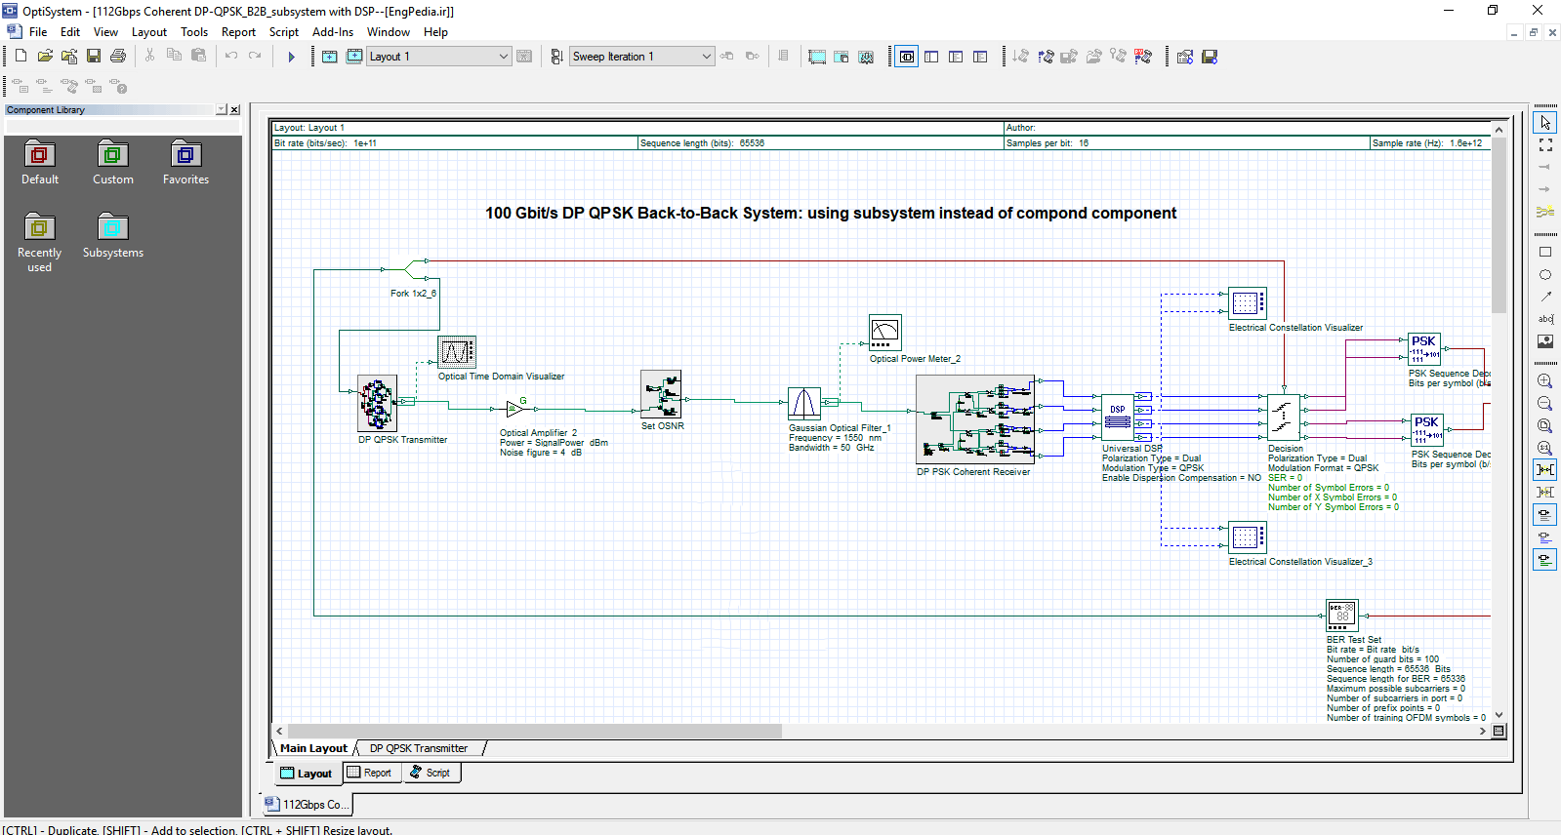The height and width of the screenshot is (835, 1561).
Task: Select the upper PSK Sequence Decoder
Action: 1424,349
